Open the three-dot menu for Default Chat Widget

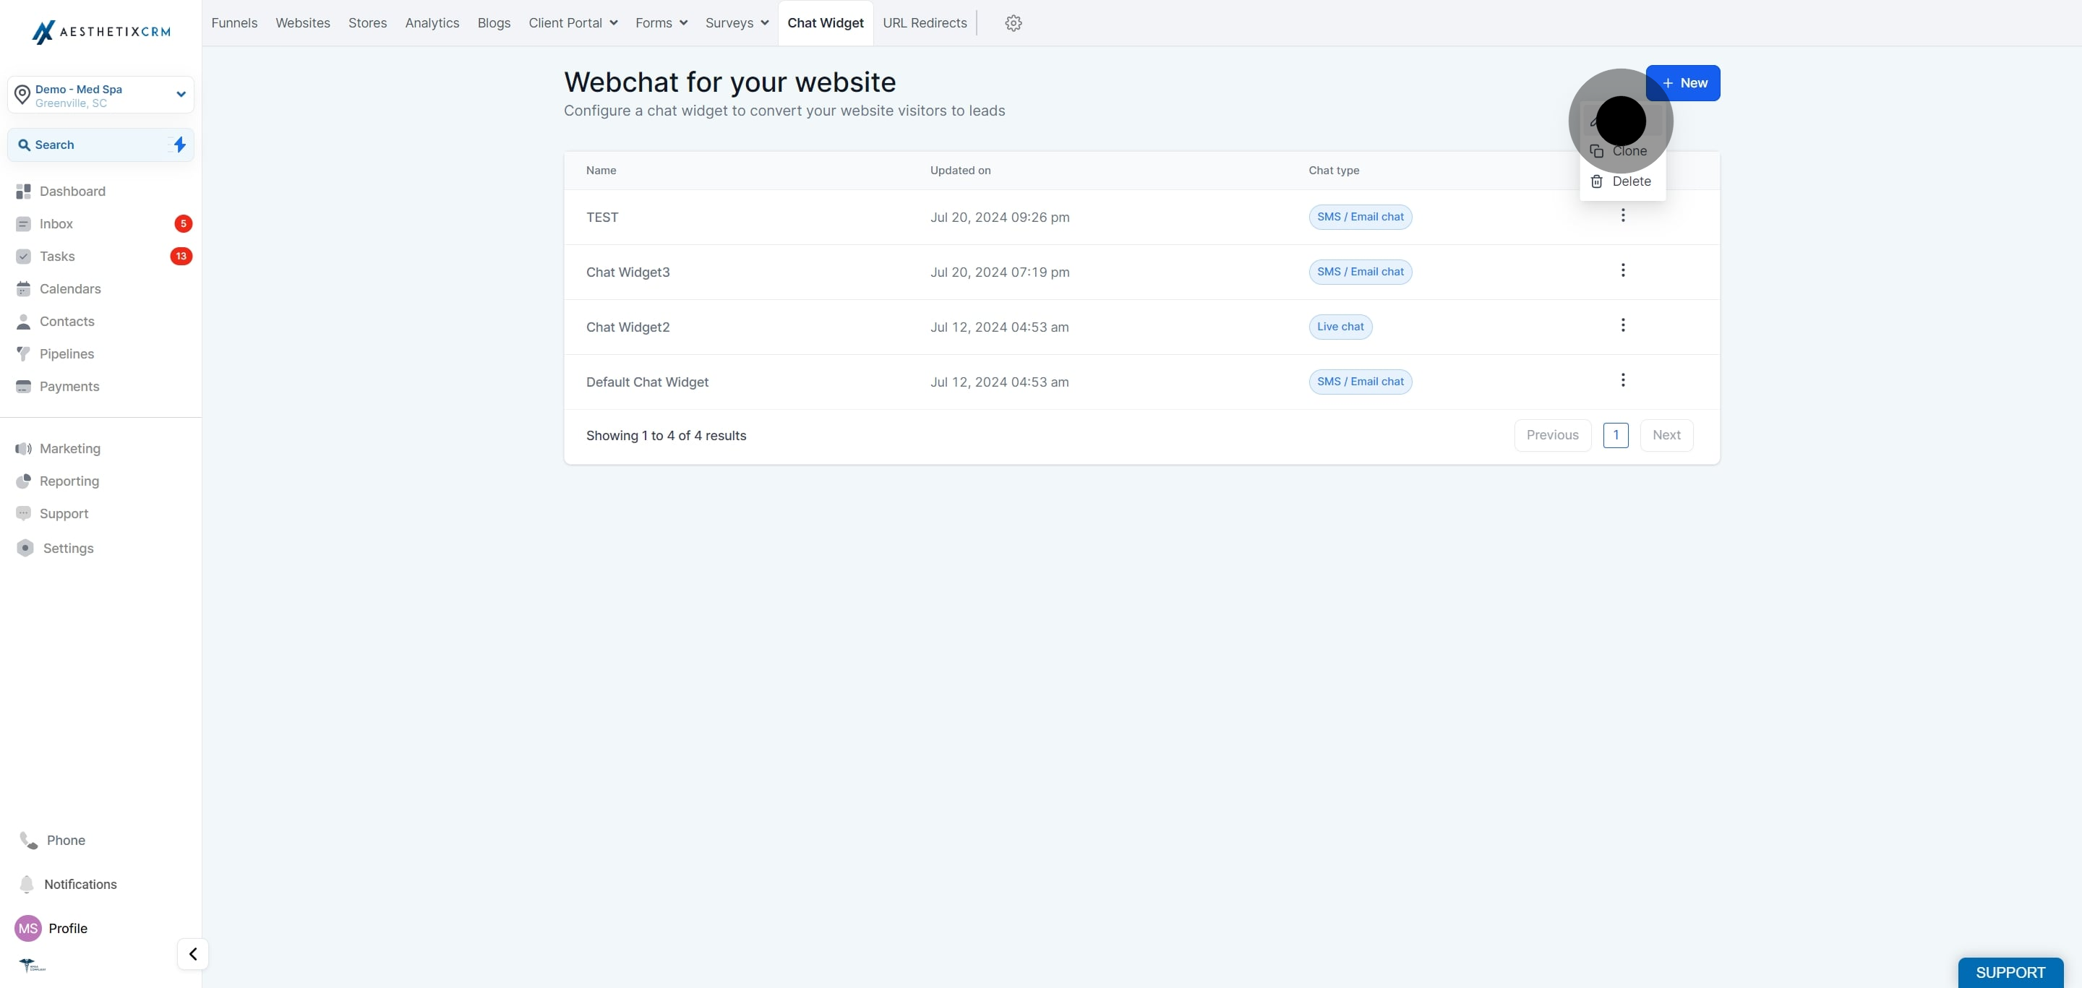pyautogui.click(x=1623, y=380)
